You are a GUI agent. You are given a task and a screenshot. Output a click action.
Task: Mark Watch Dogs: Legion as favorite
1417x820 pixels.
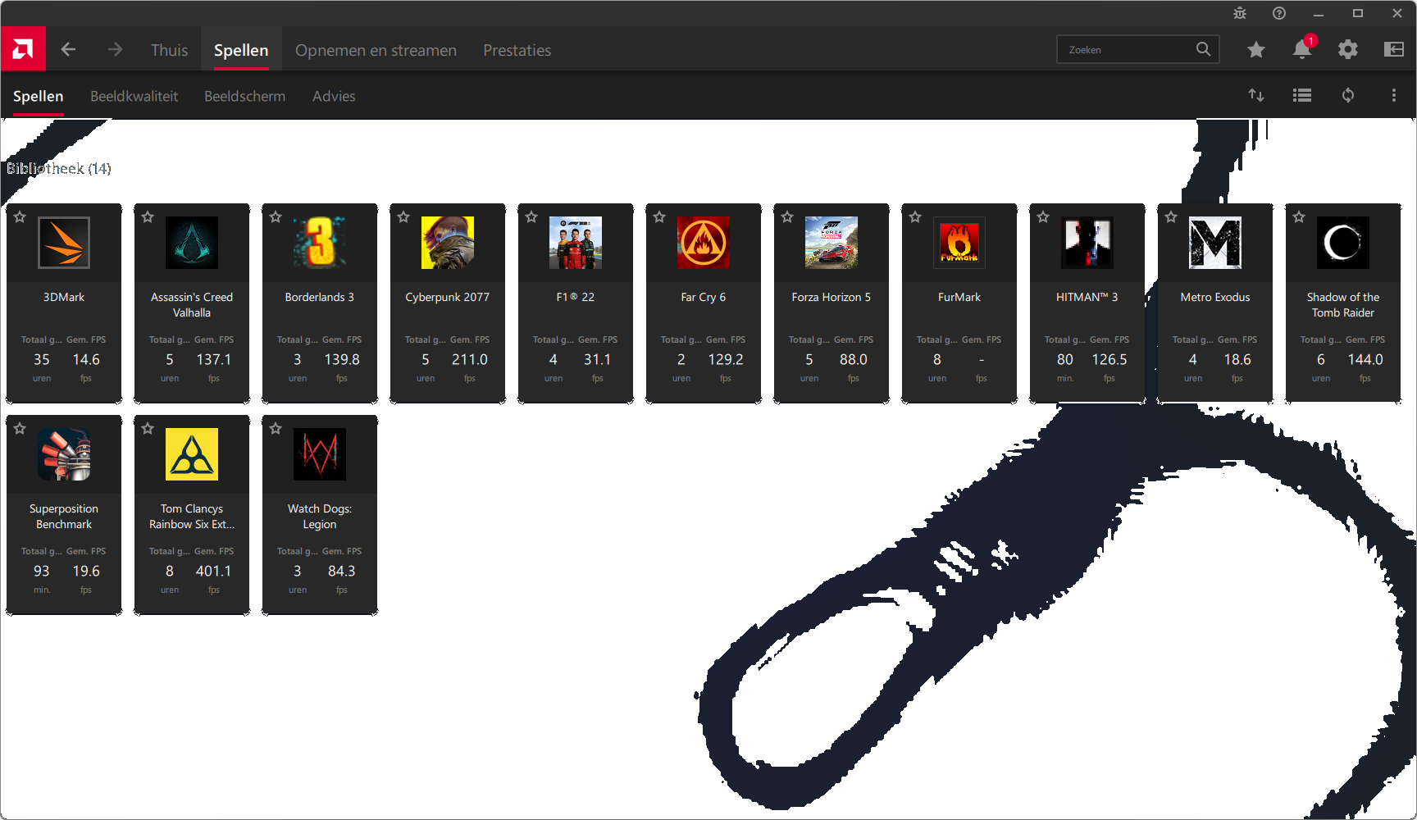click(276, 429)
